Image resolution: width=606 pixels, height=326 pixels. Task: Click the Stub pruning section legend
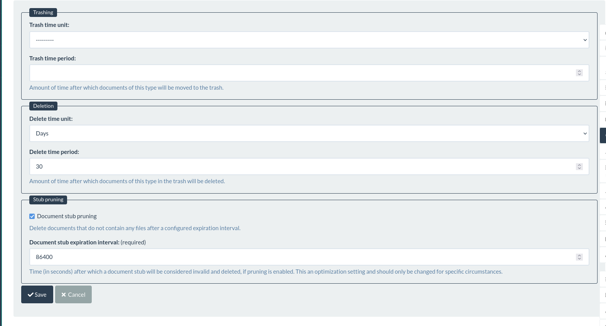48,199
